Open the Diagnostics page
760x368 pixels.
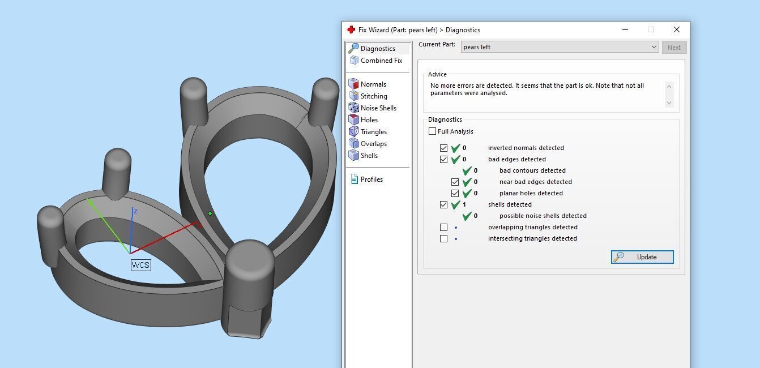(x=378, y=49)
